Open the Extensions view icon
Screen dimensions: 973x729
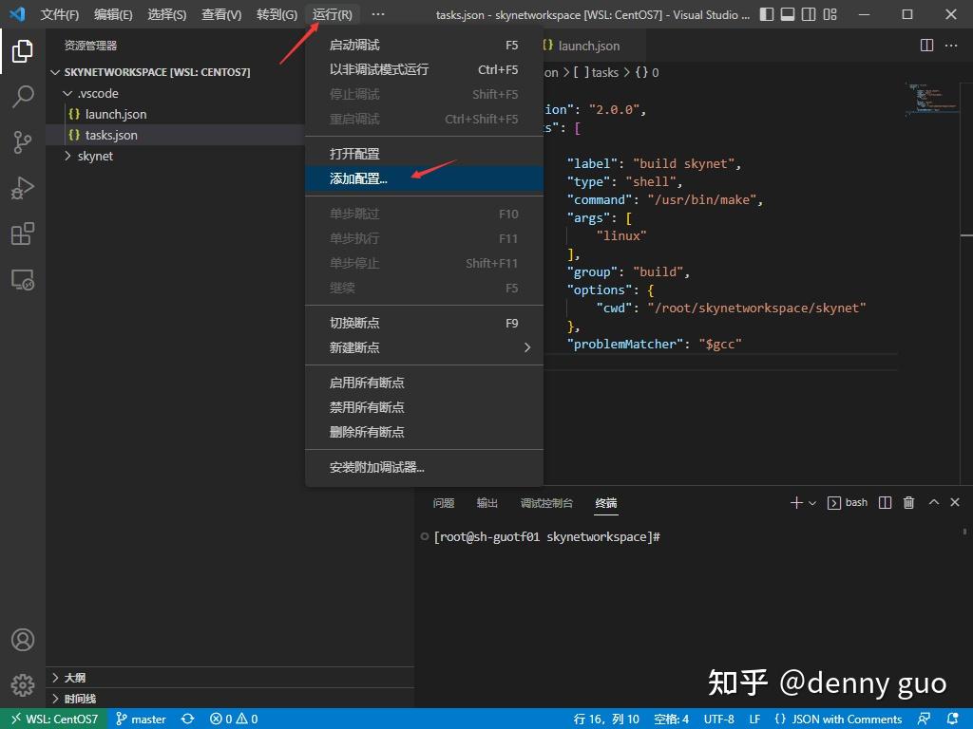pyautogui.click(x=23, y=234)
